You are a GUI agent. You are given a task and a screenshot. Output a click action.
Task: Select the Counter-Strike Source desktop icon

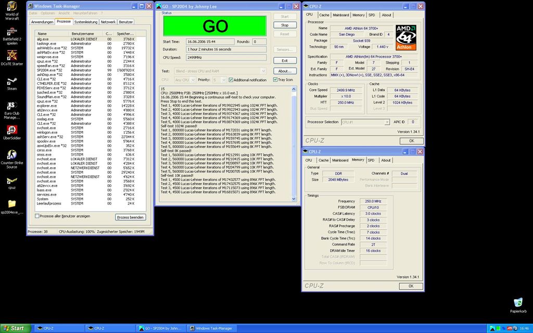[12, 159]
